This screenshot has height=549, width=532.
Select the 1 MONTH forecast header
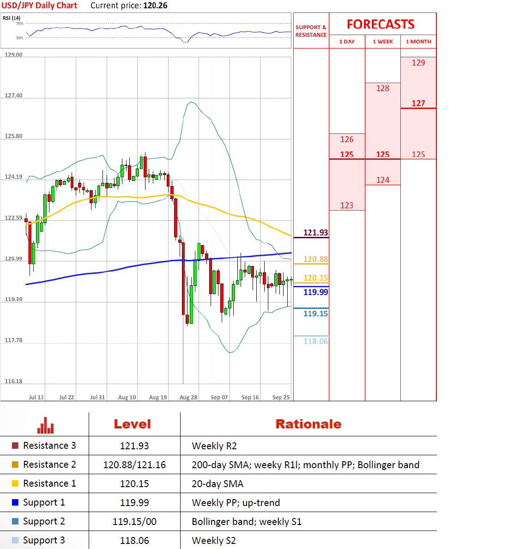(x=418, y=41)
